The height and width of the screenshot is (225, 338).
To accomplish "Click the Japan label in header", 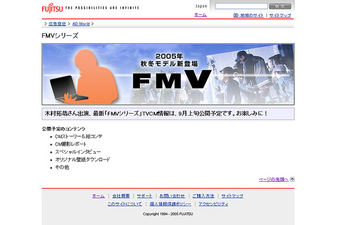I will pyautogui.click(x=201, y=6).
